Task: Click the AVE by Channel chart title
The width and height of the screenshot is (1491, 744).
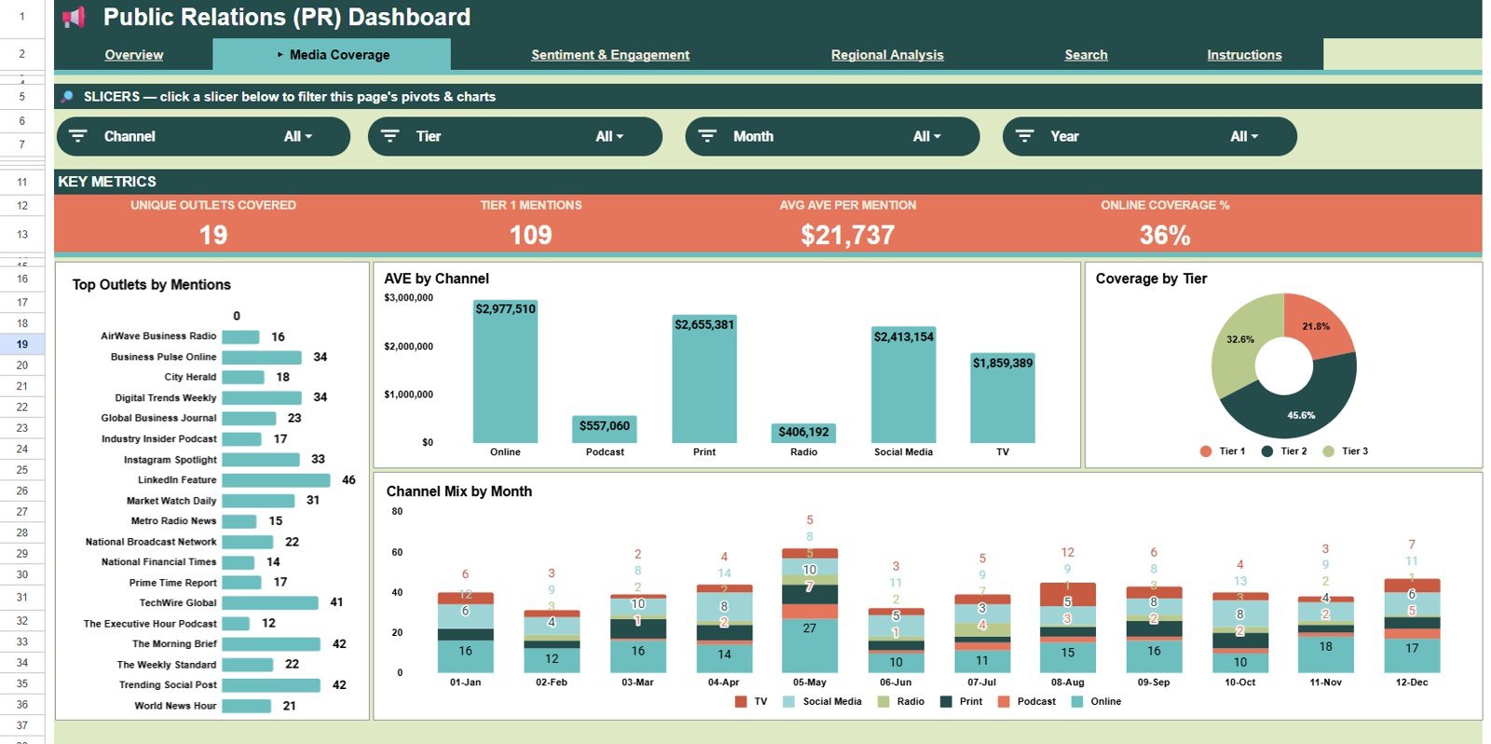Action: 436,279
